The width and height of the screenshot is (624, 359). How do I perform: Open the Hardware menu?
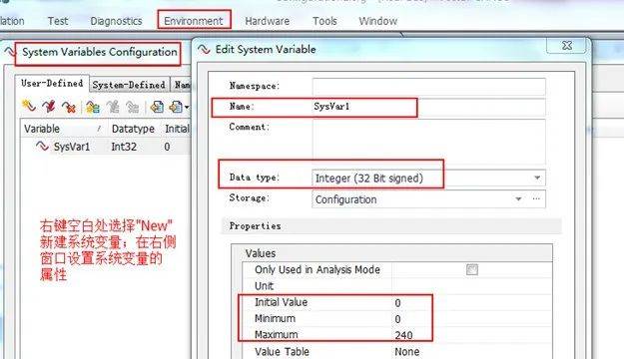pyautogui.click(x=267, y=21)
